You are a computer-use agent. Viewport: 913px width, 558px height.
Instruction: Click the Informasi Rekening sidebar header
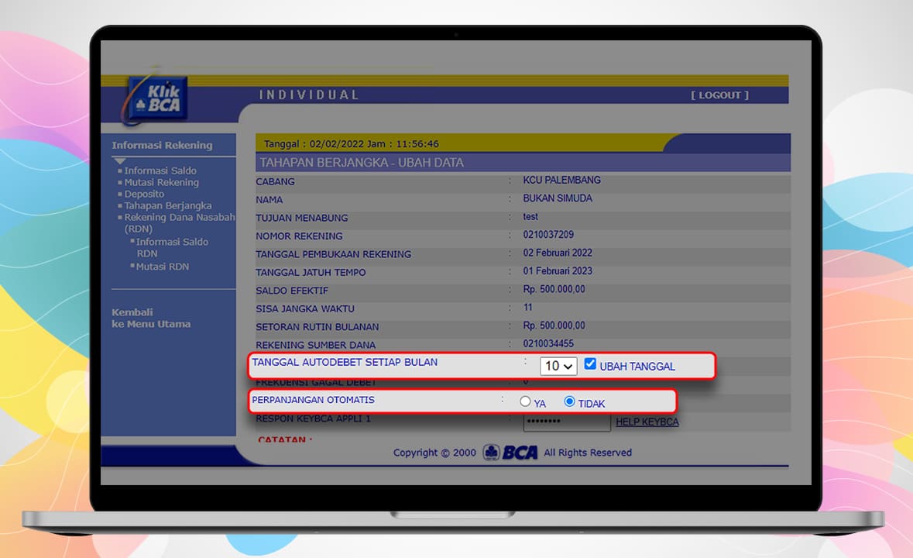(162, 145)
